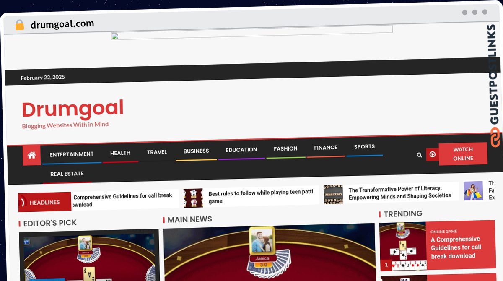Click the Editor's Pick heading

tap(50, 223)
